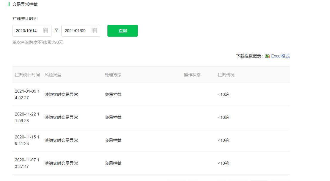The width and height of the screenshot is (330, 181).
Task: Select the 2021-01-09 14:52:27 timestamp cell
Action: pos(27,94)
